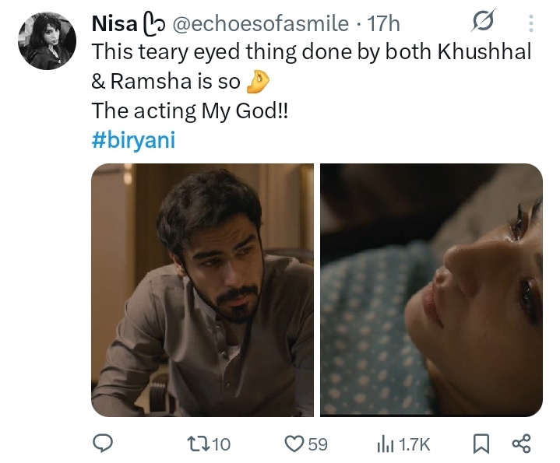Click the retweet count of 10
The height and width of the screenshot is (463, 560).
pyautogui.click(x=221, y=444)
